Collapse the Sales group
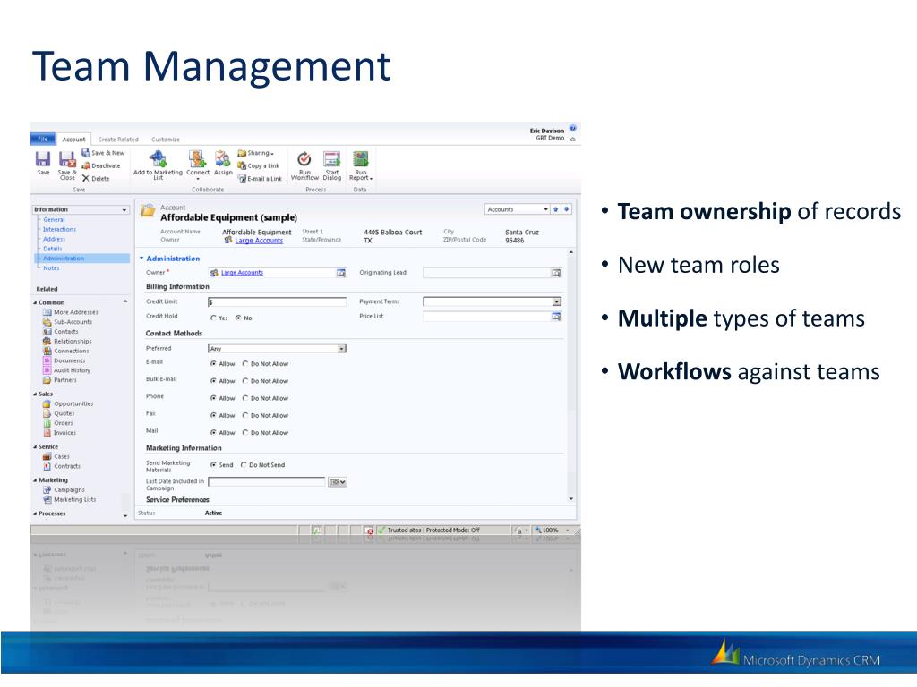Image resolution: width=917 pixels, height=687 pixels. (35, 394)
